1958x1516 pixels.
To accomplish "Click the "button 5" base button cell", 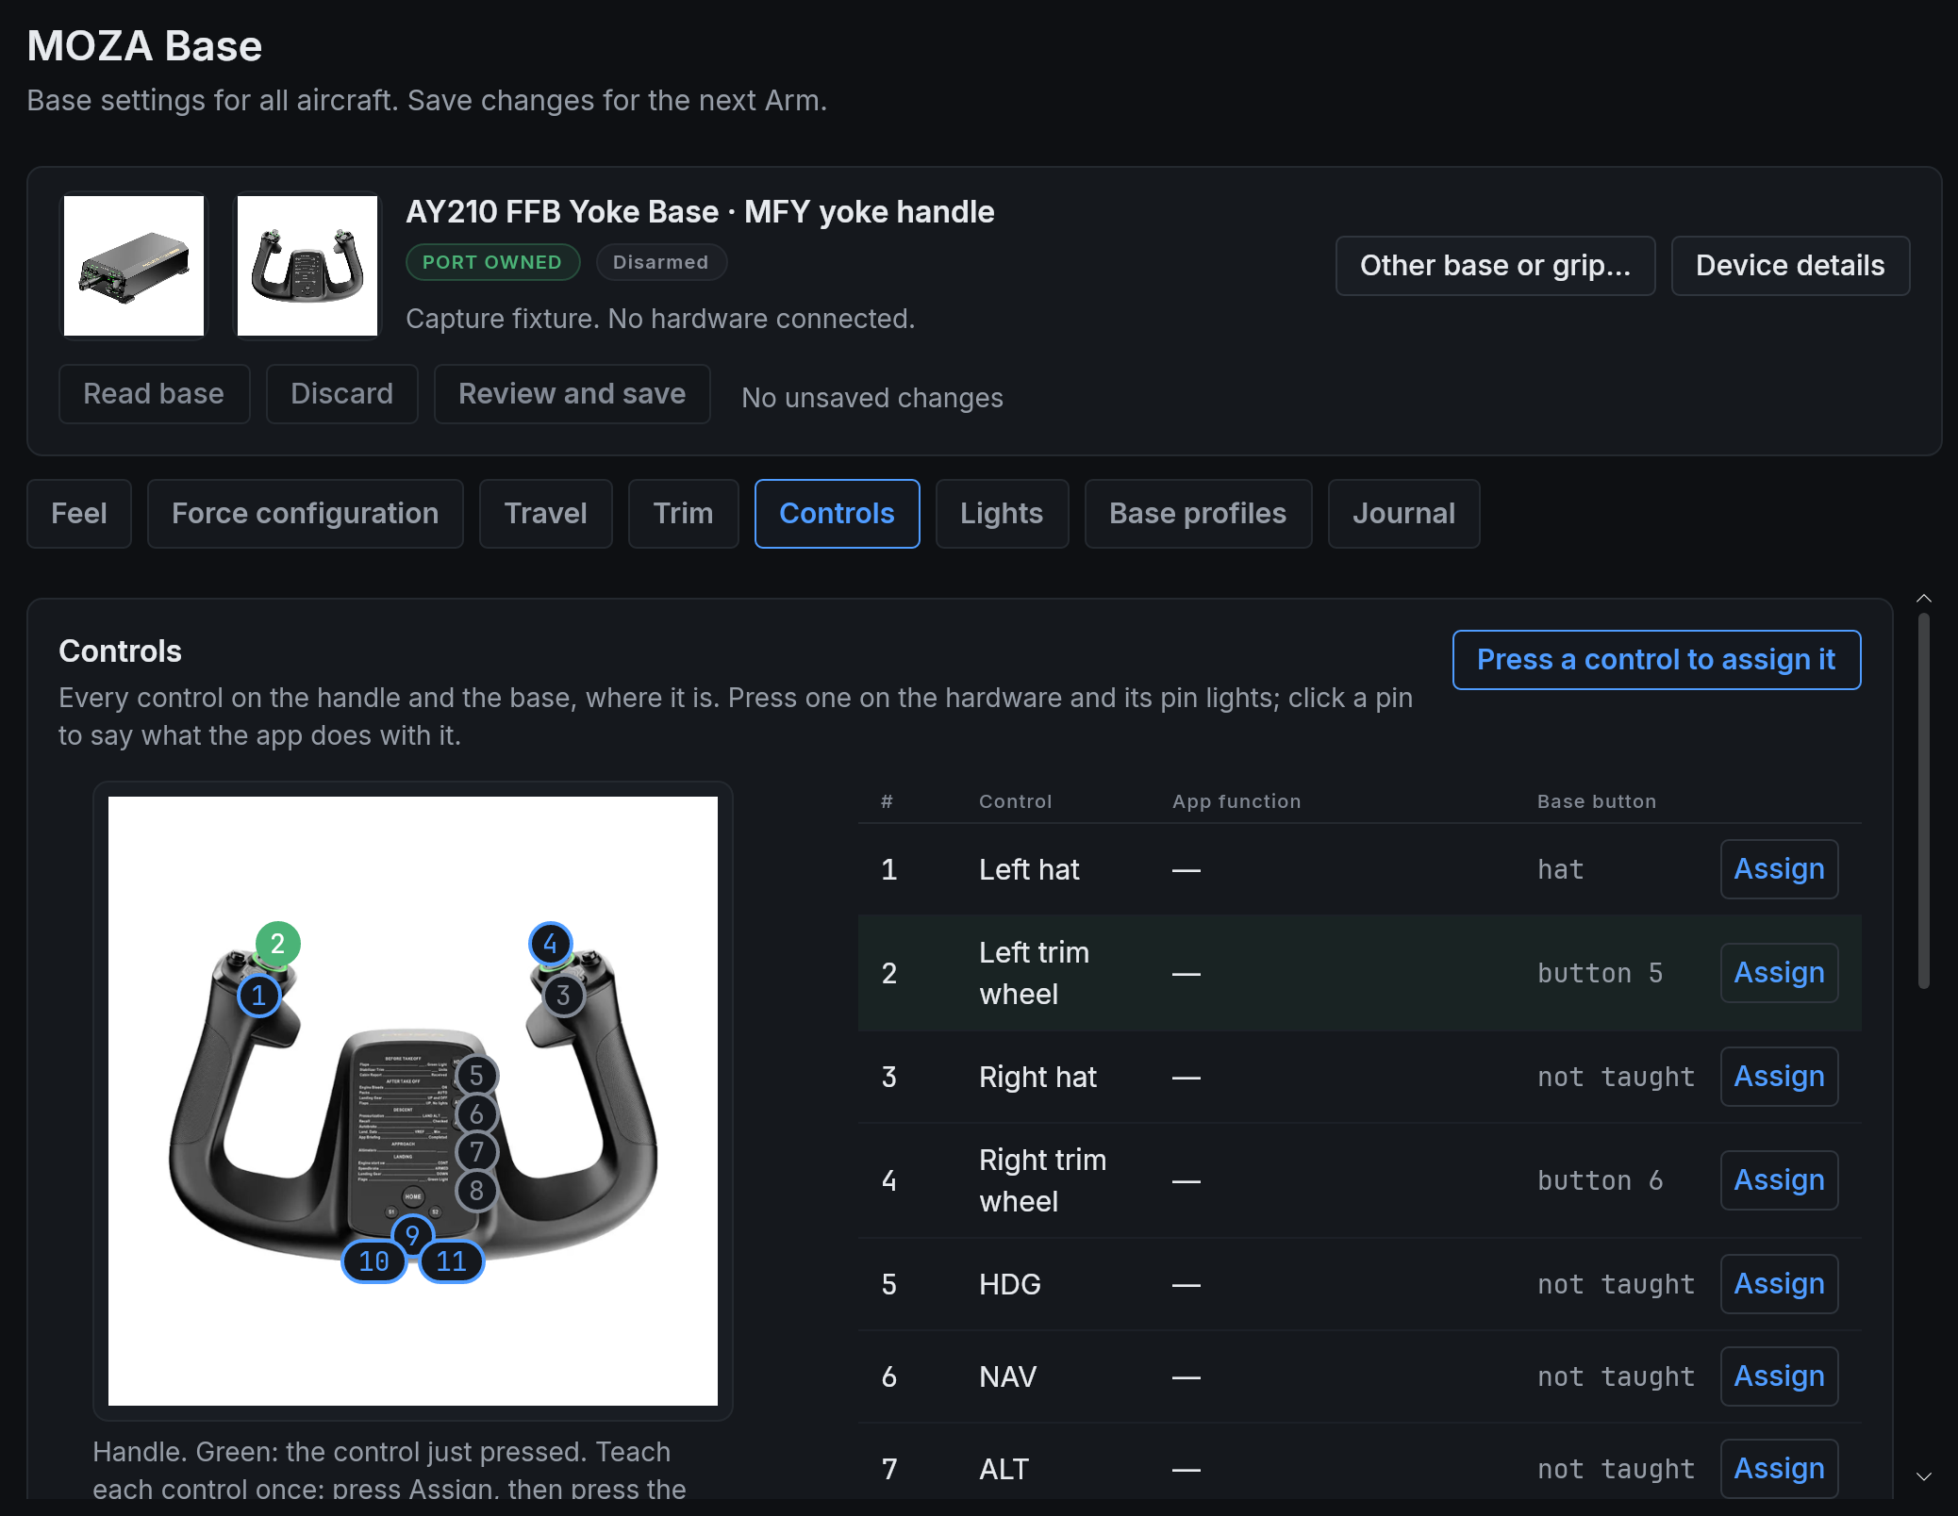I will 1601,973.
